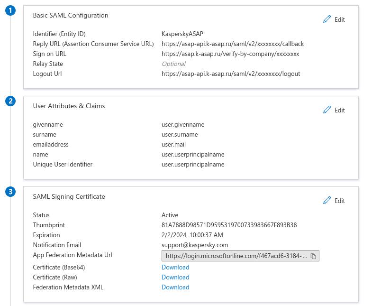The height and width of the screenshot is (306, 372).
Task: Click the Sign on URL value
Action: [230, 54]
